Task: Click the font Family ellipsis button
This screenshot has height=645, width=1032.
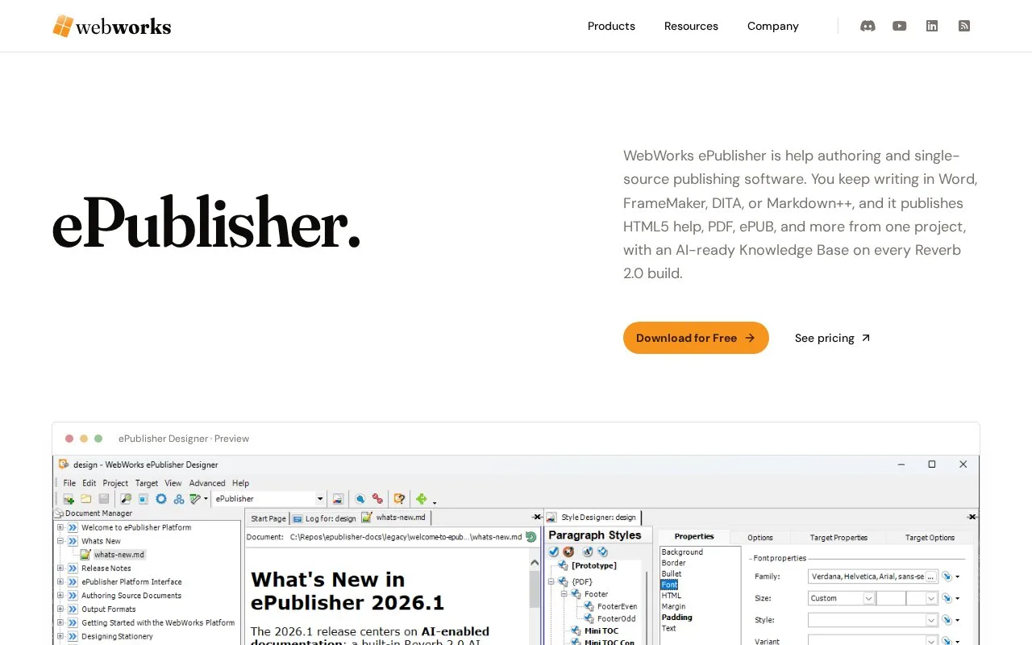Action: click(x=931, y=576)
